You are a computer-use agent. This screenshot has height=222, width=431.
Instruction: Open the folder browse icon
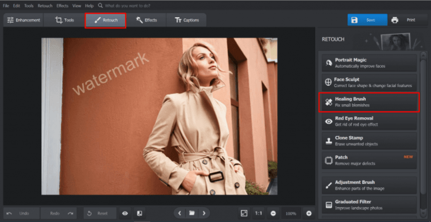pyautogui.click(x=192, y=213)
